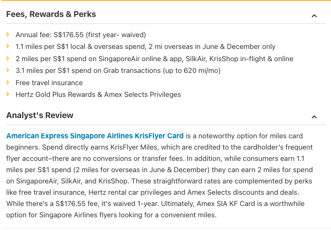Click the bullet arrow beside SingaporeAir spend line
Screen dimensions: 331x230
pyautogui.click(x=8, y=58)
